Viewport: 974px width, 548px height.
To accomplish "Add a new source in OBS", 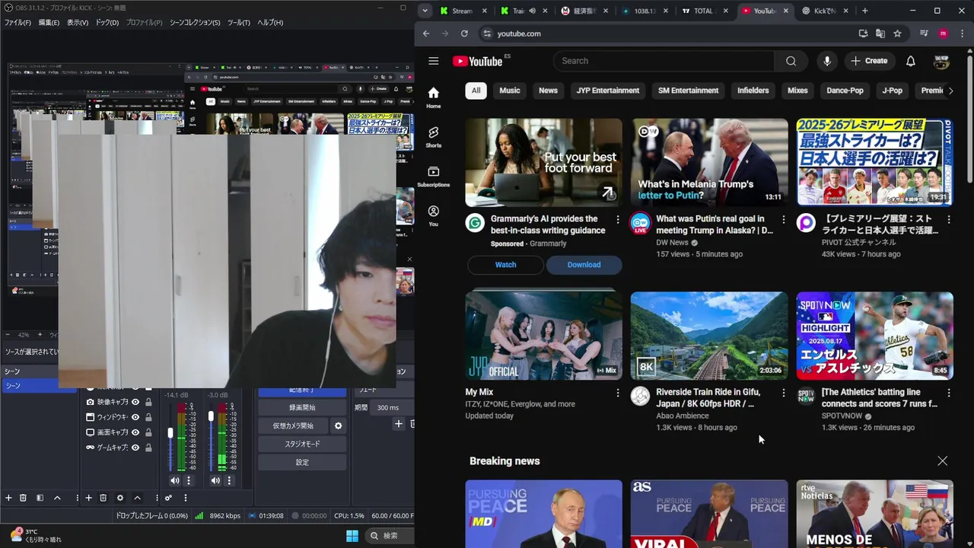I will pyautogui.click(x=88, y=498).
